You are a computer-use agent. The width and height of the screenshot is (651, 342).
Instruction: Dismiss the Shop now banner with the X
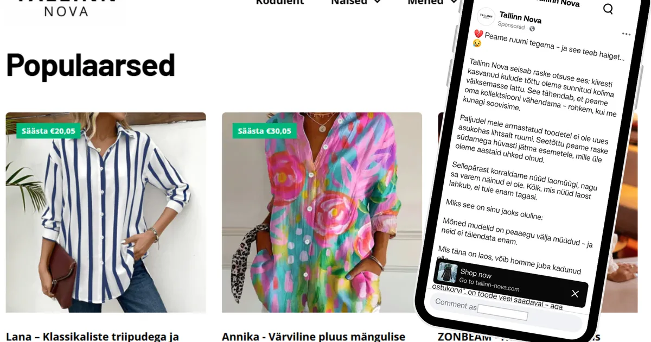click(x=575, y=294)
